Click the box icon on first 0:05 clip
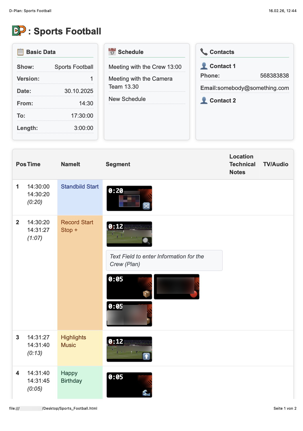This screenshot has width=303, height=431. point(146,294)
